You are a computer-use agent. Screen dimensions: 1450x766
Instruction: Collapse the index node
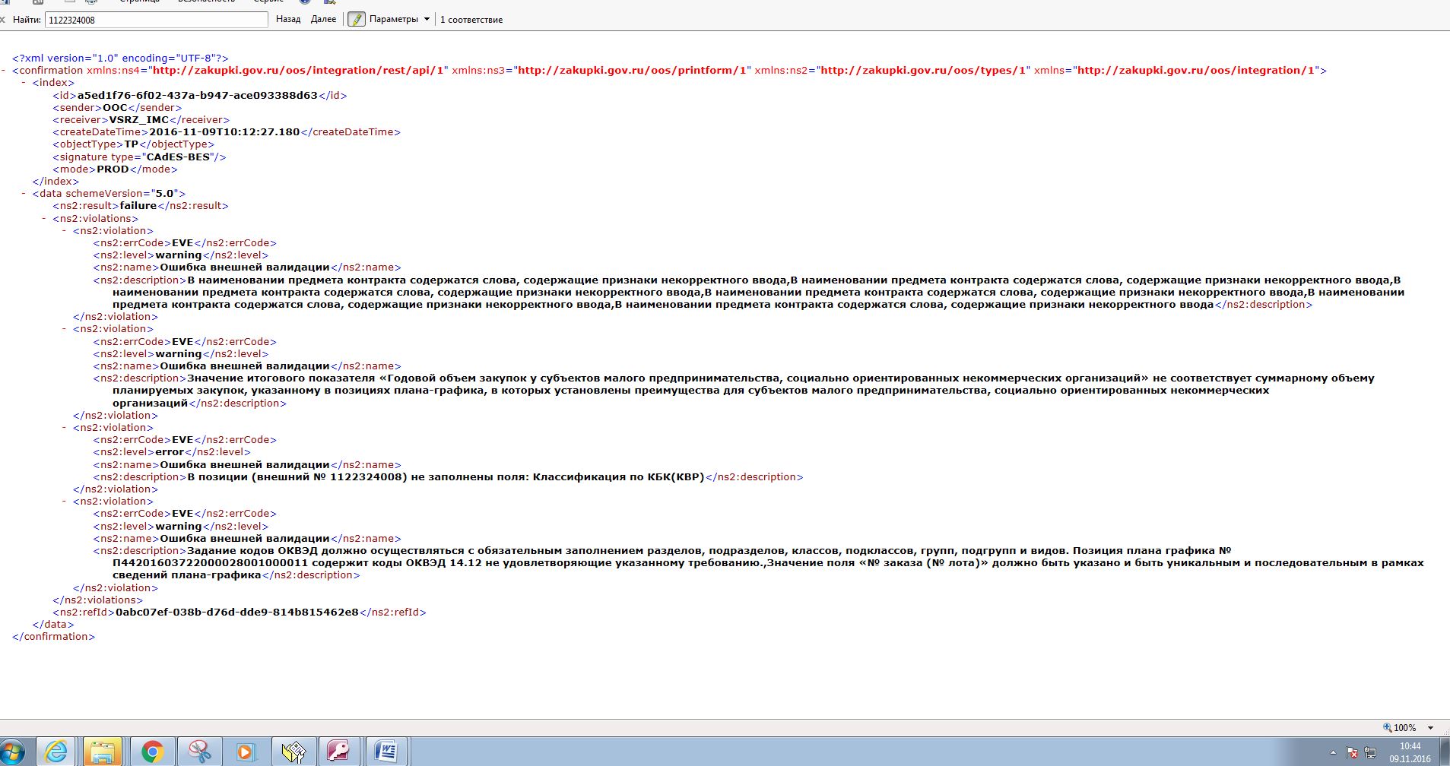coord(24,83)
